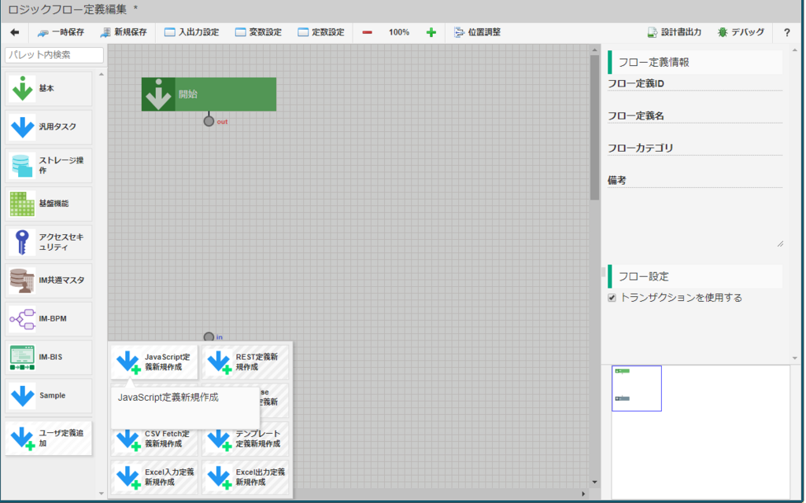Select Excel入力定義新規作成 item
806x503 pixels.
(x=154, y=477)
